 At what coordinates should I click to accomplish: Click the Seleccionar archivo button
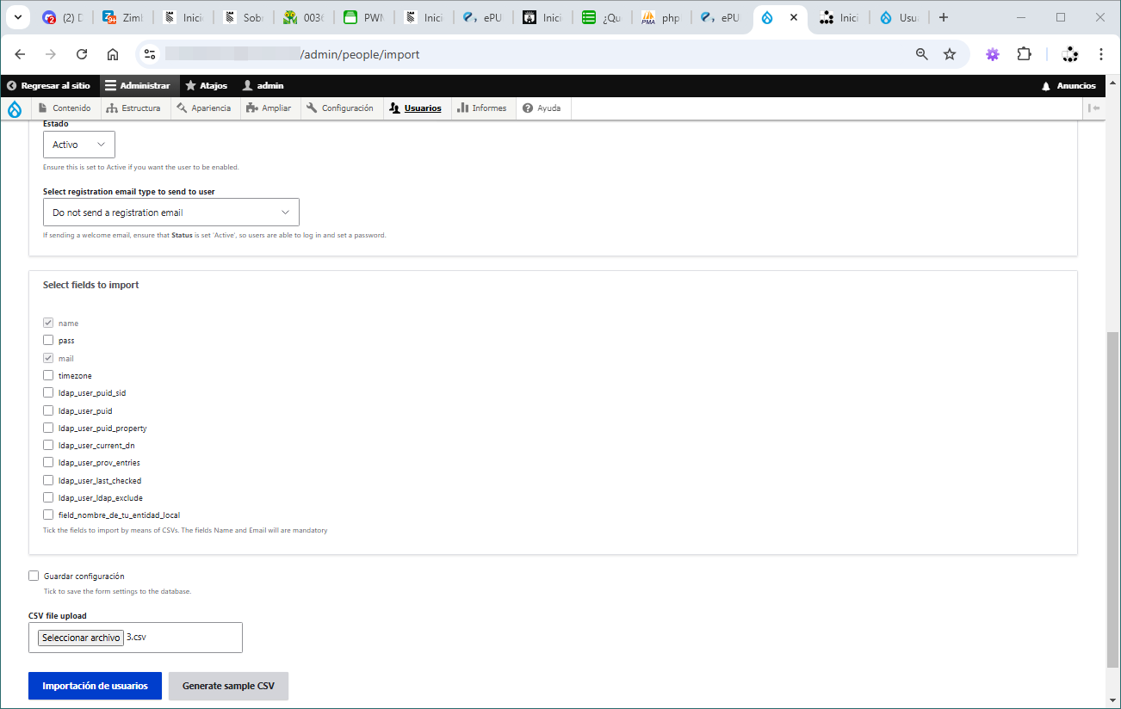tap(81, 638)
